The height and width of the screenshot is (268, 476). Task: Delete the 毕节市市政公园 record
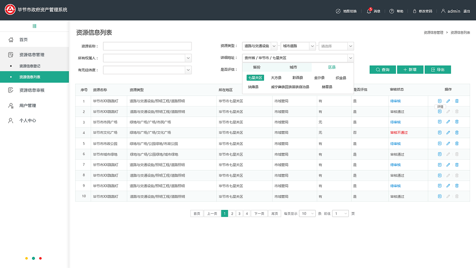pyautogui.click(x=457, y=143)
